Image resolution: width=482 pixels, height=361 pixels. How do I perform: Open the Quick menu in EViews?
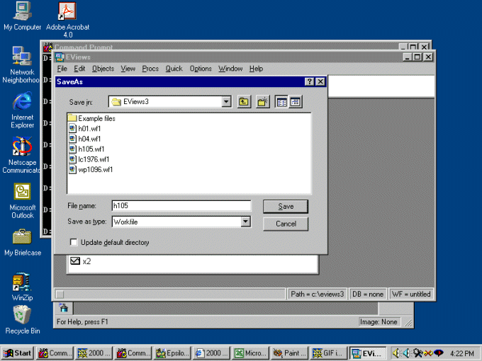click(x=174, y=69)
